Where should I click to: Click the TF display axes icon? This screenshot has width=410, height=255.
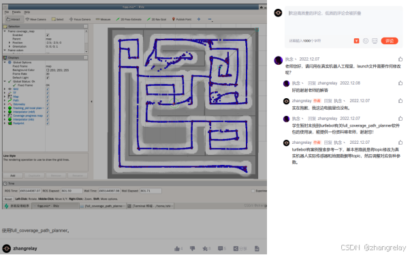click(10, 93)
